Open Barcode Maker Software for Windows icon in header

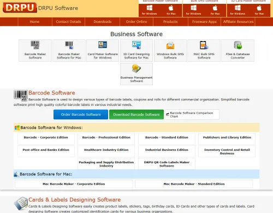(x=150, y=10)
